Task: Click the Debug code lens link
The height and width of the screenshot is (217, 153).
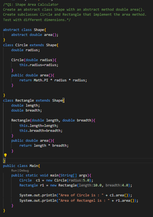Action: [x=24, y=170]
